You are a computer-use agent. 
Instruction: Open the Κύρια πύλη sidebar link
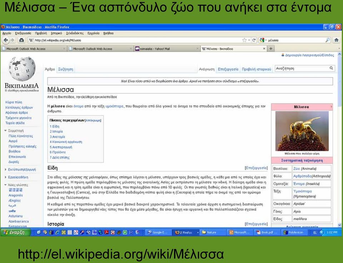[x=14, y=102]
